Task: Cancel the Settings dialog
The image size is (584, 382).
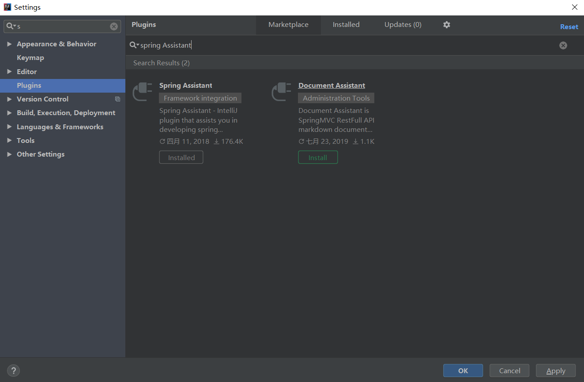Action: tap(510, 371)
